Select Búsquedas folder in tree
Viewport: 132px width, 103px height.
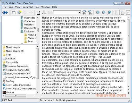[28, 18]
